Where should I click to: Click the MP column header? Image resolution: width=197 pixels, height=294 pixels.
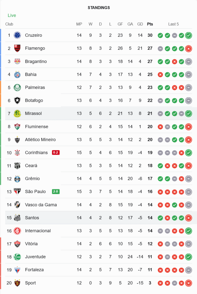coord(79,24)
